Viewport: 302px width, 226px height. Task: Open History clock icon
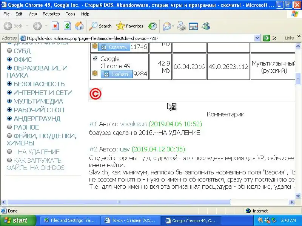[153, 26]
